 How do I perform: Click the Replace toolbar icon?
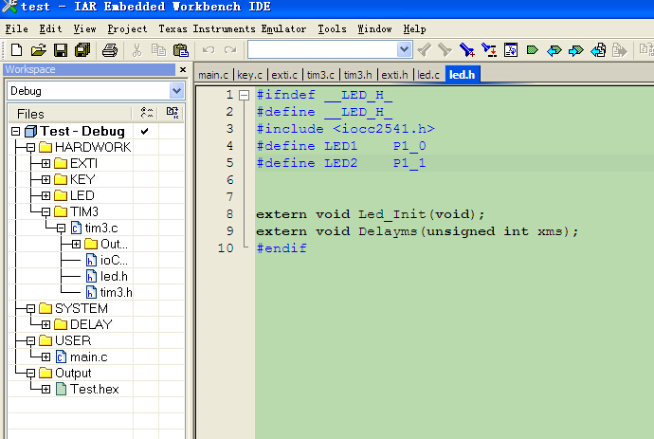pyautogui.click(x=489, y=50)
